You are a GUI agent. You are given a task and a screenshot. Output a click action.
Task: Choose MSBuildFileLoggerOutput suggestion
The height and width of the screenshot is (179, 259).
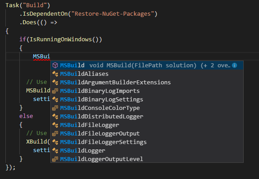pos(147,134)
